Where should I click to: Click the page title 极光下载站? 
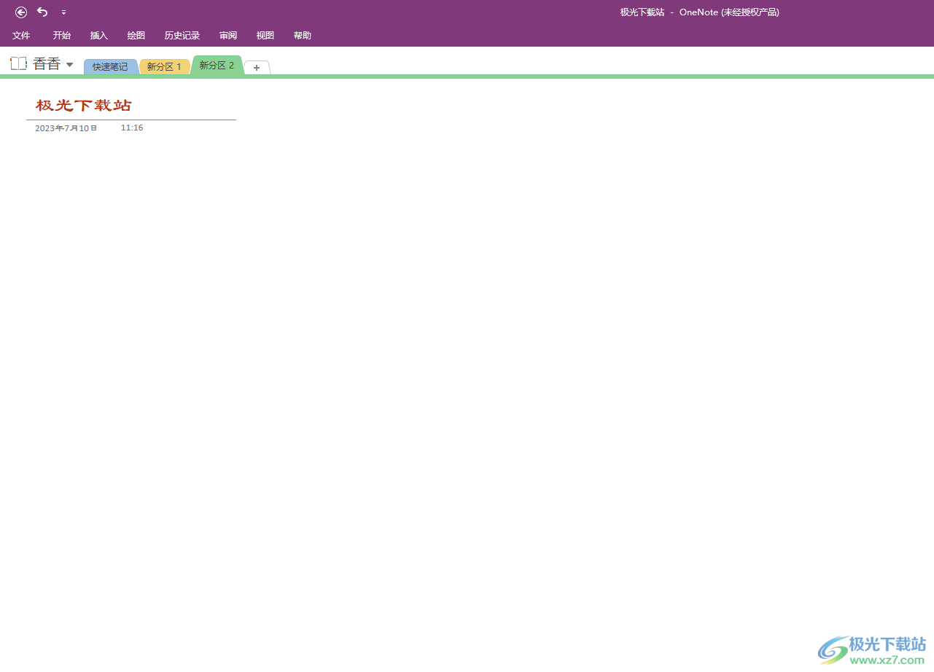[84, 106]
